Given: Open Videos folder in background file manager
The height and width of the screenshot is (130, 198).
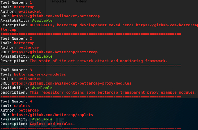Looking at the screenshot, I should (81, 1).
